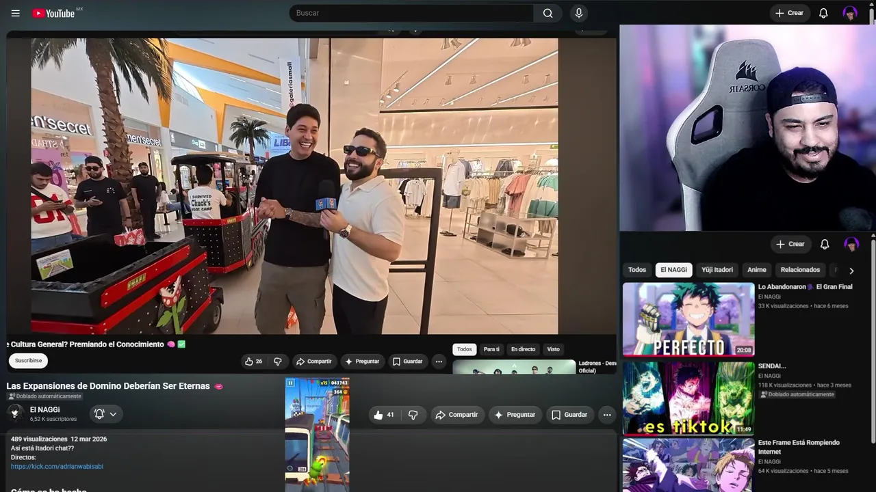The image size is (876, 492).
Task: Open notifications bell above recommendation chips
Action: [x=825, y=244]
